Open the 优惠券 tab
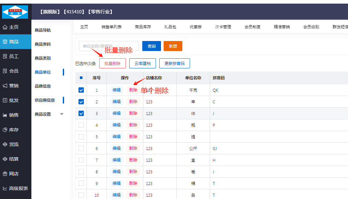Image resolution: width=348 pixels, height=199 pixels. tap(196, 27)
